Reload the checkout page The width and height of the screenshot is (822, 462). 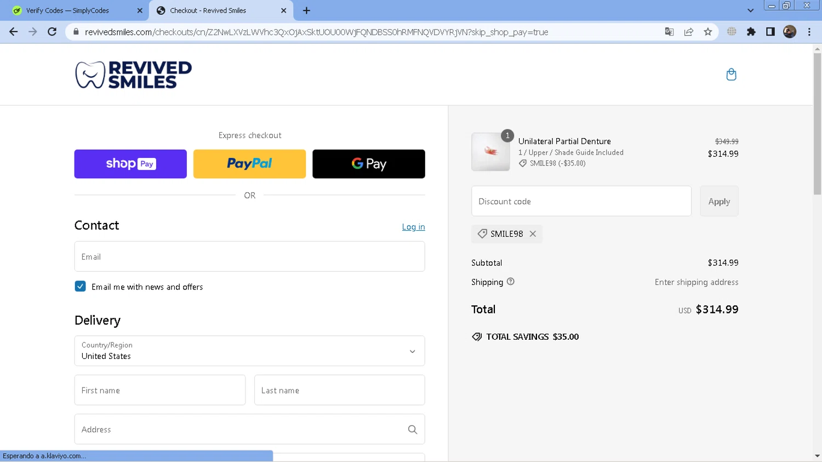52,32
